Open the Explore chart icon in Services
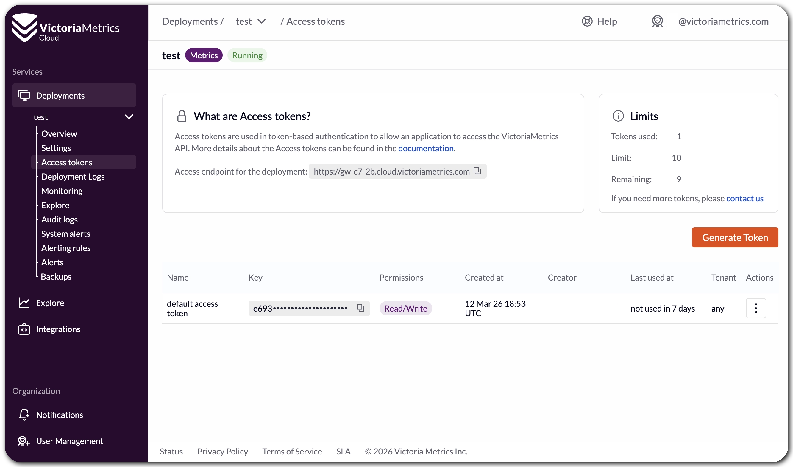 pos(24,303)
